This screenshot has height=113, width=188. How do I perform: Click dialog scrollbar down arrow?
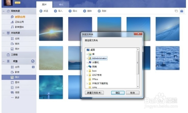(x=138, y=87)
